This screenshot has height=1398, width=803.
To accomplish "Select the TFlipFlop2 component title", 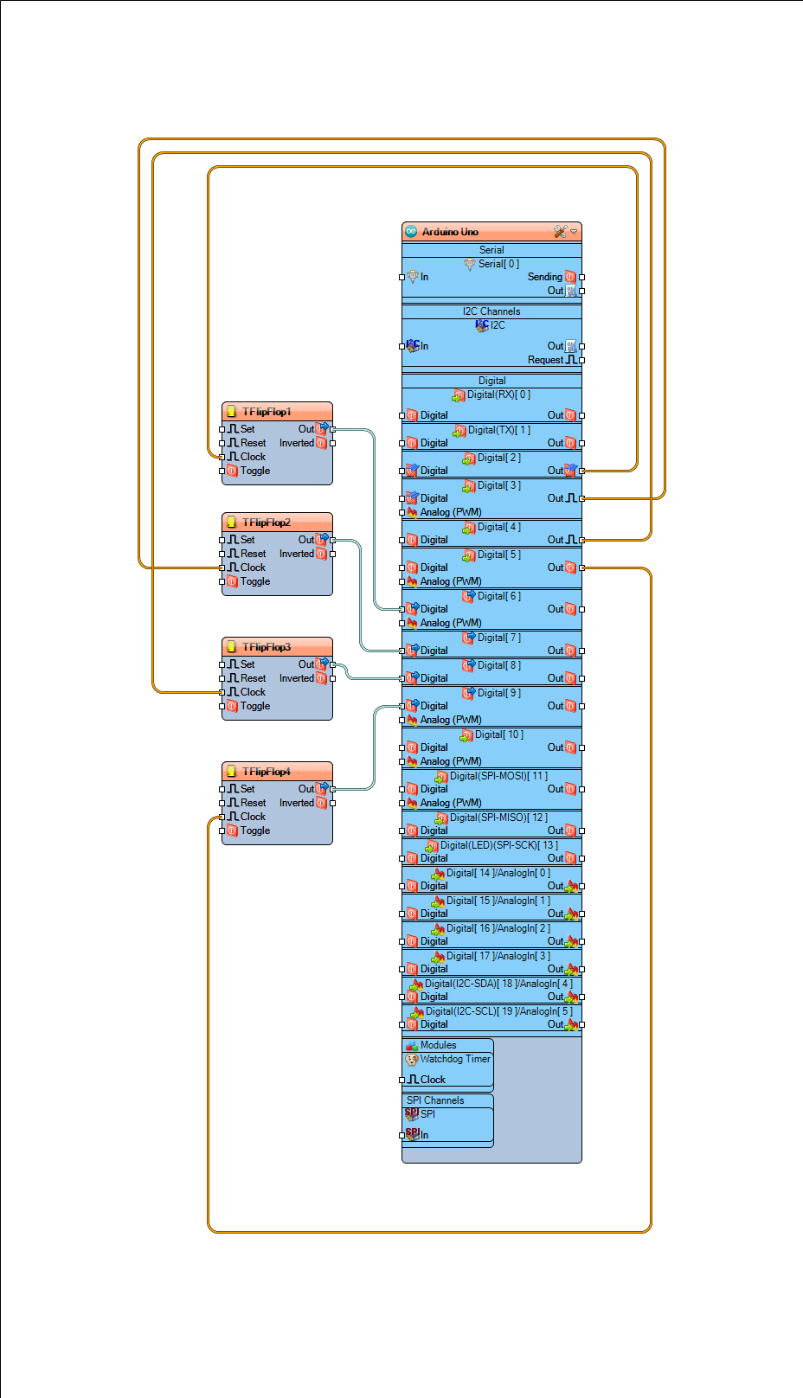I will (x=267, y=523).
